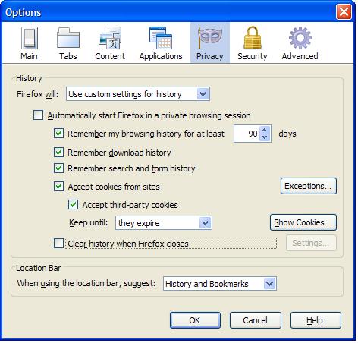Enable automatic private browsing session checkbox
The width and height of the screenshot is (358, 343).
tap(38, 115)
